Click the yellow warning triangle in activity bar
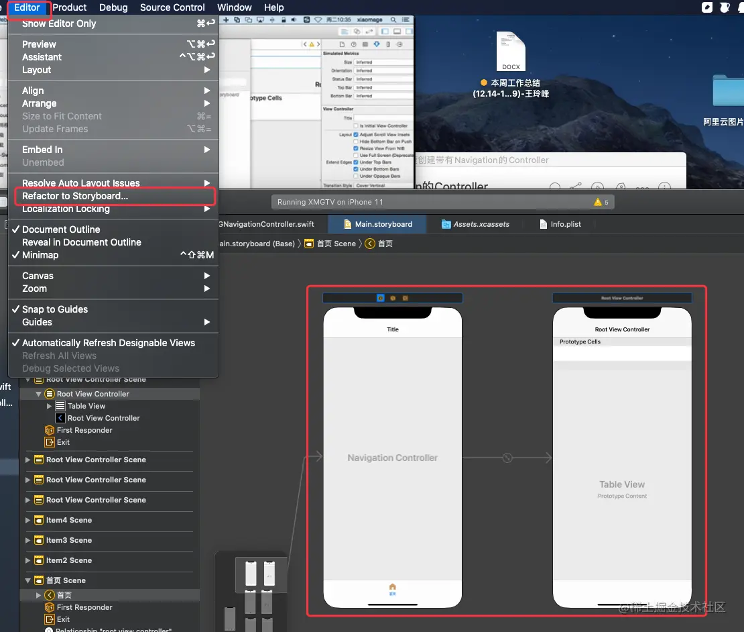 pyautogui.click(x=597, y=202)
